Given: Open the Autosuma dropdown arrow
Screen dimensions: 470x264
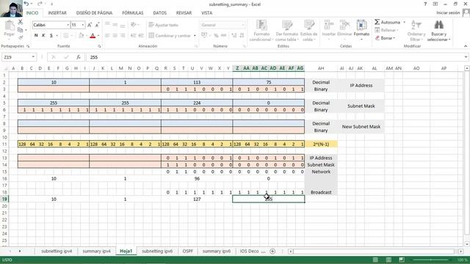Looking at the screenshot, I should point(404,22).
